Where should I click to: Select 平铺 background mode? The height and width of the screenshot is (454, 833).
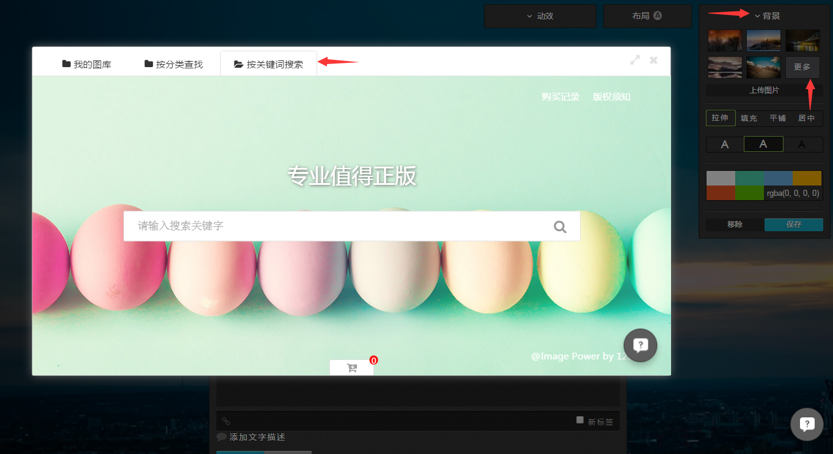coord(777,118)
